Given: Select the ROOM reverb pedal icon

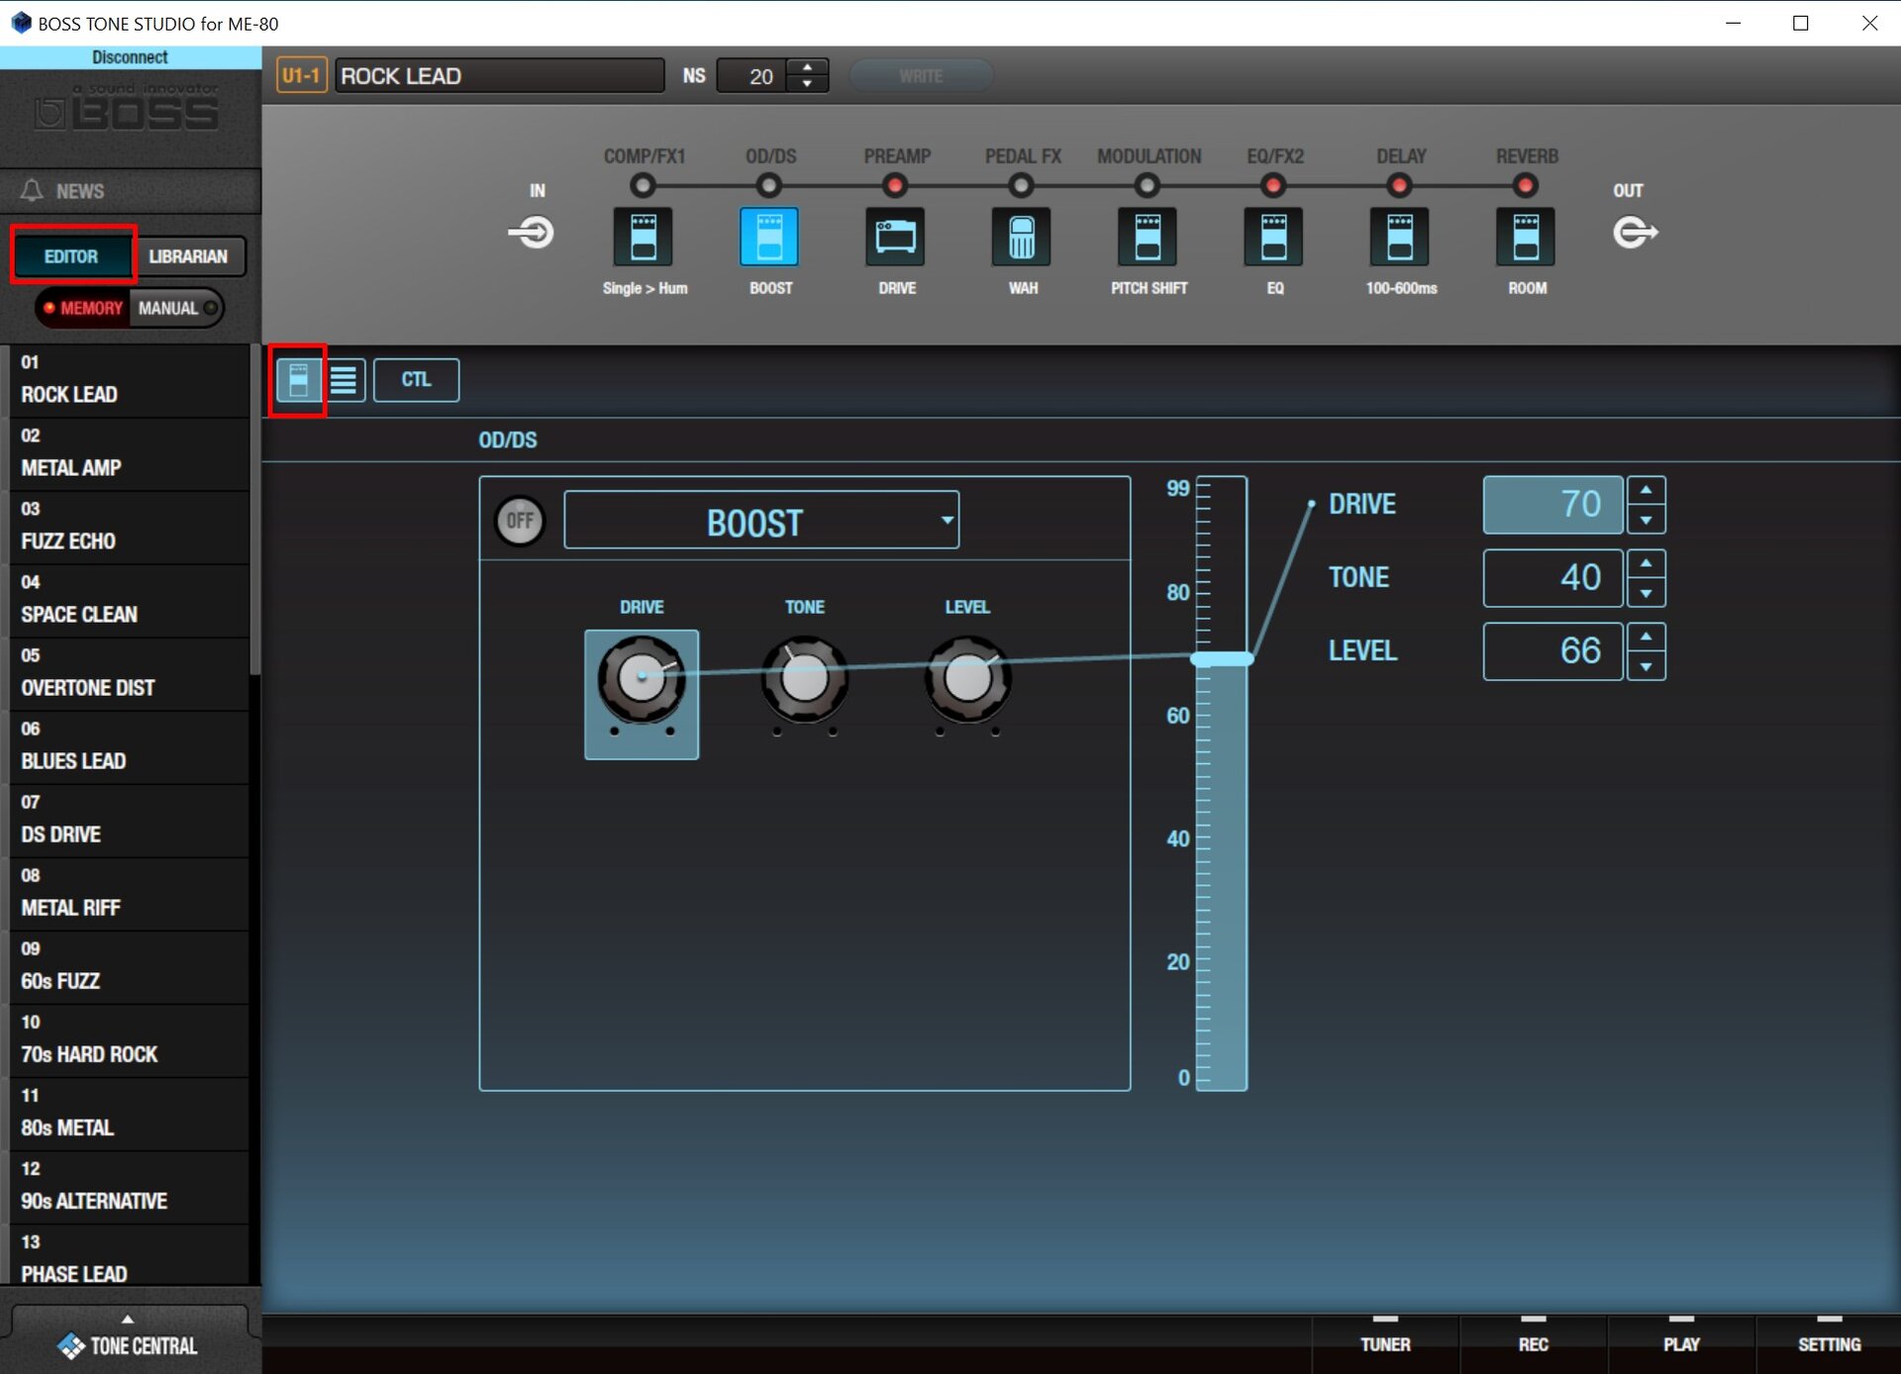Looking at the screenshot, I should click(1525, 237).
